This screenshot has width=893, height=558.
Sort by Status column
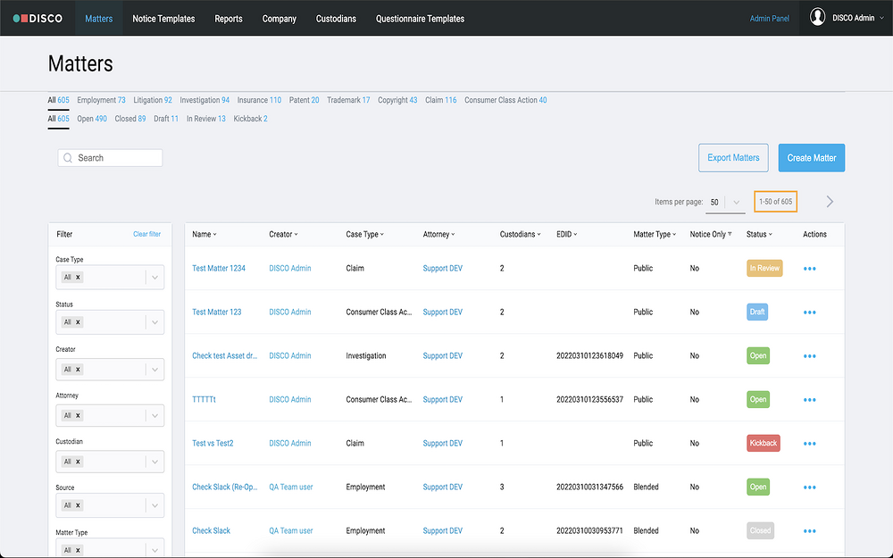[x=759, y=234]
